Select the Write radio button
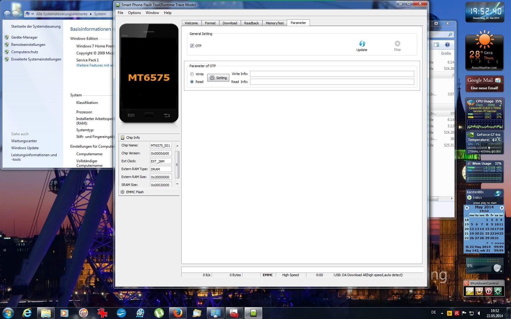 click(x=192, y=74)
